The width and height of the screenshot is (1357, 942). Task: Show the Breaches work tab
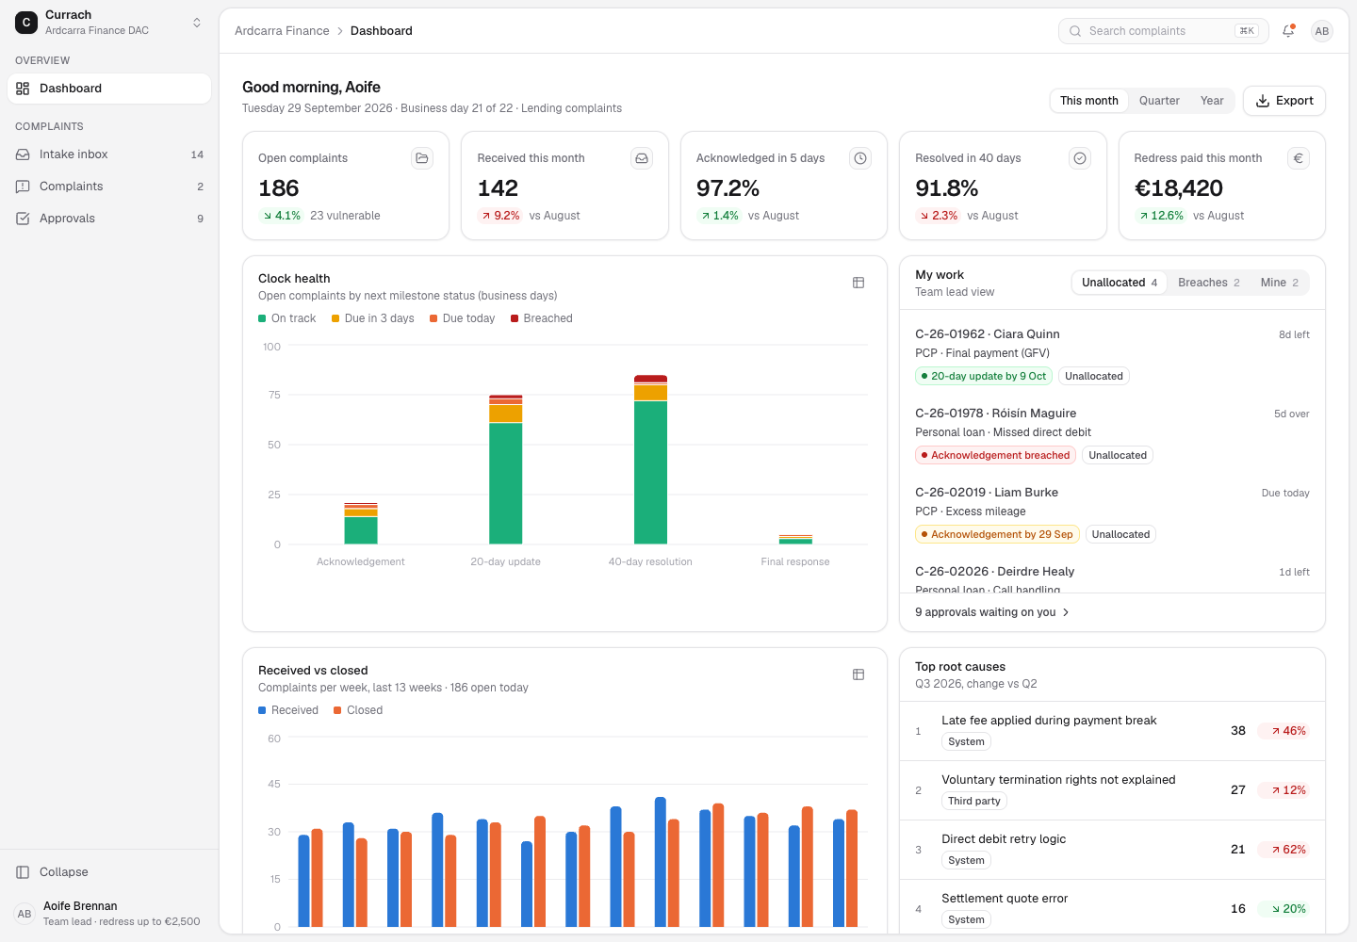pyautogui.click(x=1209, y=283)
